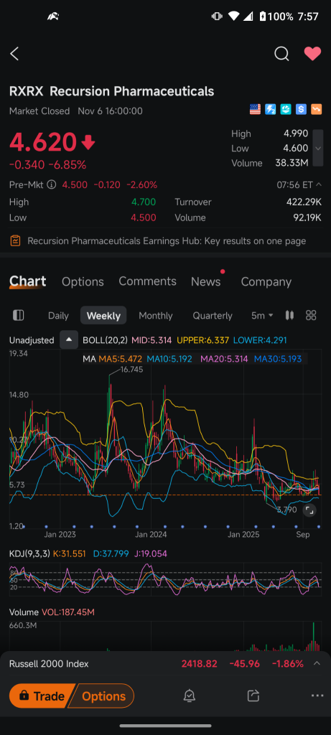Expand the high low volume dropdown chevron
The image size is (331, 735).
pos(318,148)
